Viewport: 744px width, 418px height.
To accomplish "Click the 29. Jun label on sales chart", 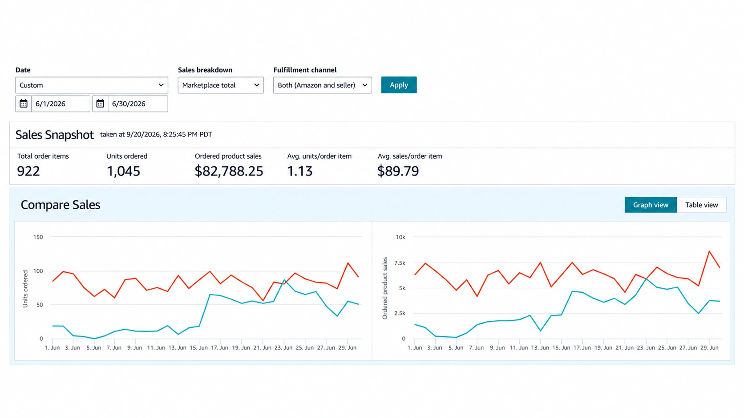I will point(709,348).
